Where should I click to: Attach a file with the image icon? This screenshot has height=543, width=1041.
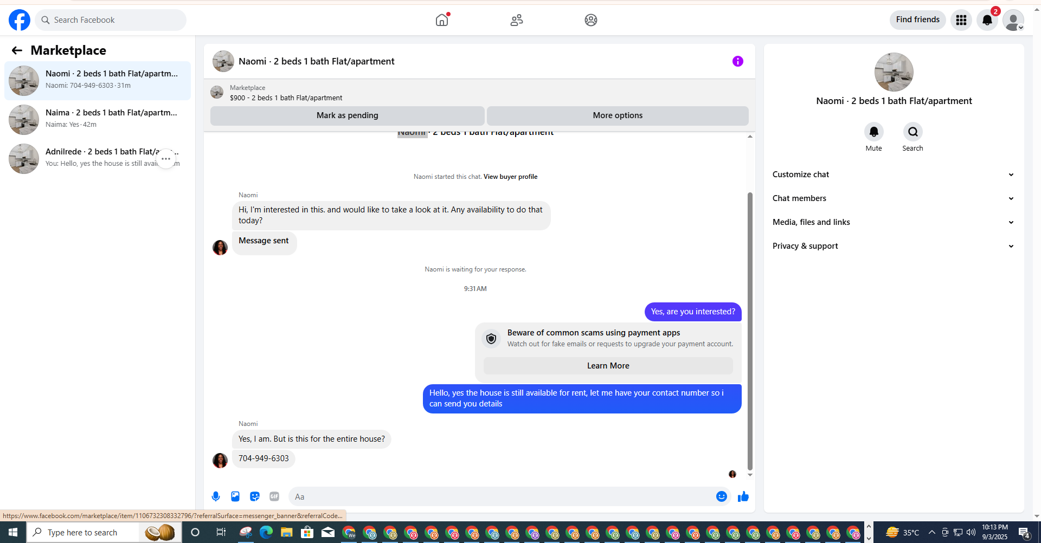pyautogui.click(x=235, y=496)
